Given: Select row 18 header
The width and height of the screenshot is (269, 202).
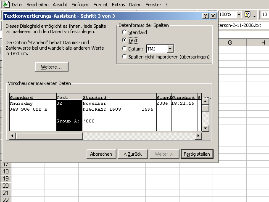Looking at the screenshot, I should (5, 171).
